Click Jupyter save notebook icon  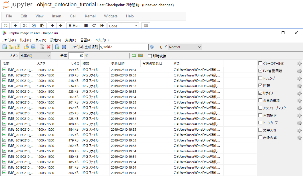5,26
